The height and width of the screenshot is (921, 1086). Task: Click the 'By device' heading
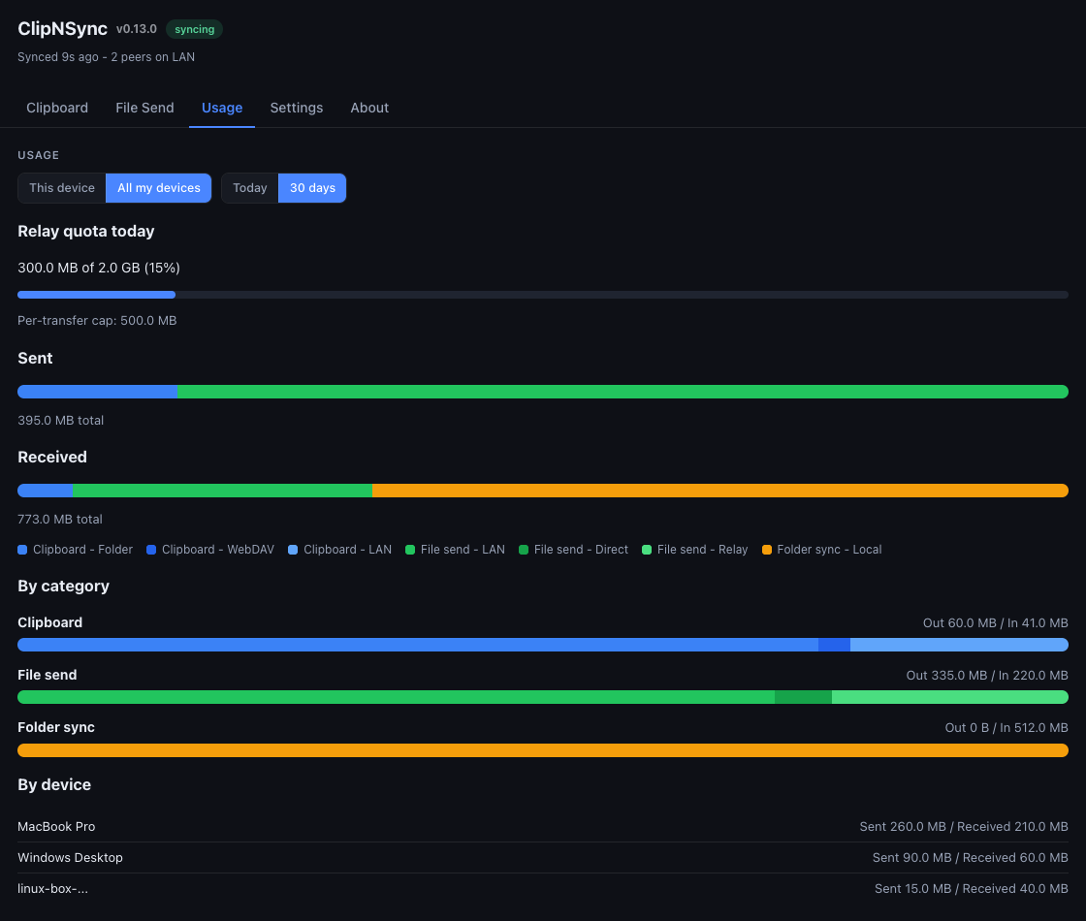point(54,785)
